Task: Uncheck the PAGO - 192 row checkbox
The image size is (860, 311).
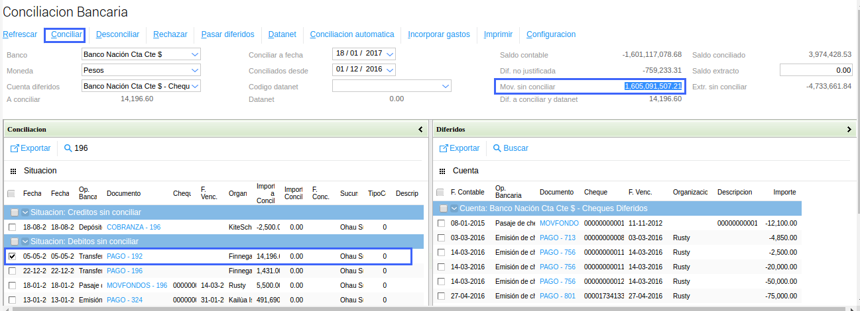Action: (x=12, y=256)
